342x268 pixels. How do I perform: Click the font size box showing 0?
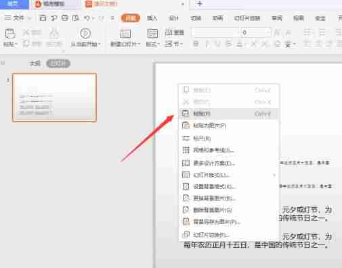click(x=255, y=33)
